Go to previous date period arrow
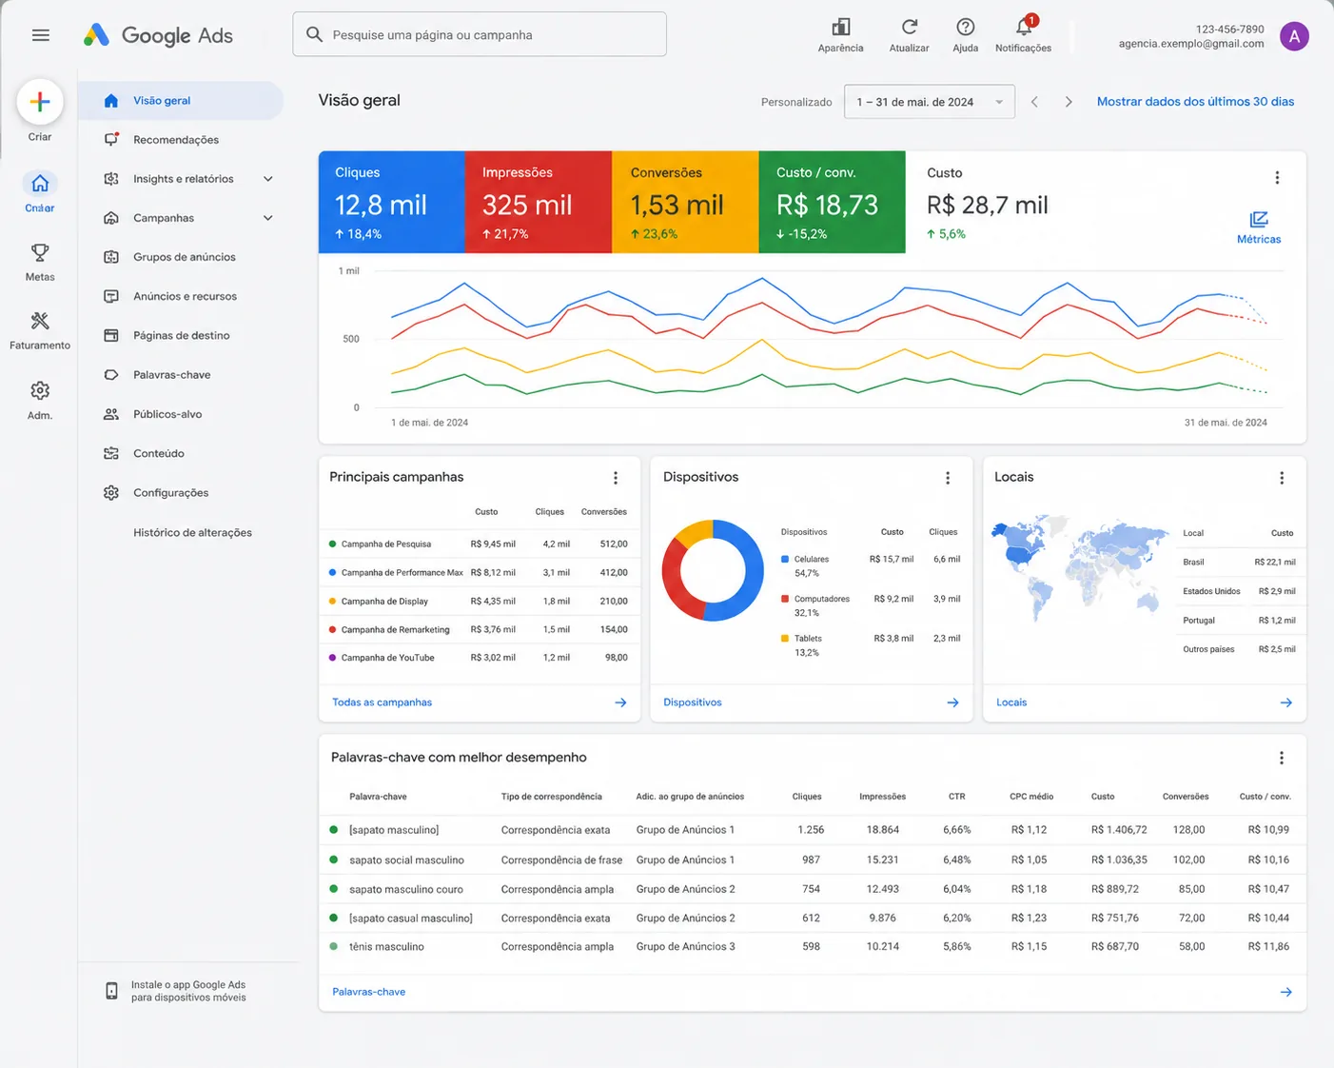 [x=1034, y=102]
